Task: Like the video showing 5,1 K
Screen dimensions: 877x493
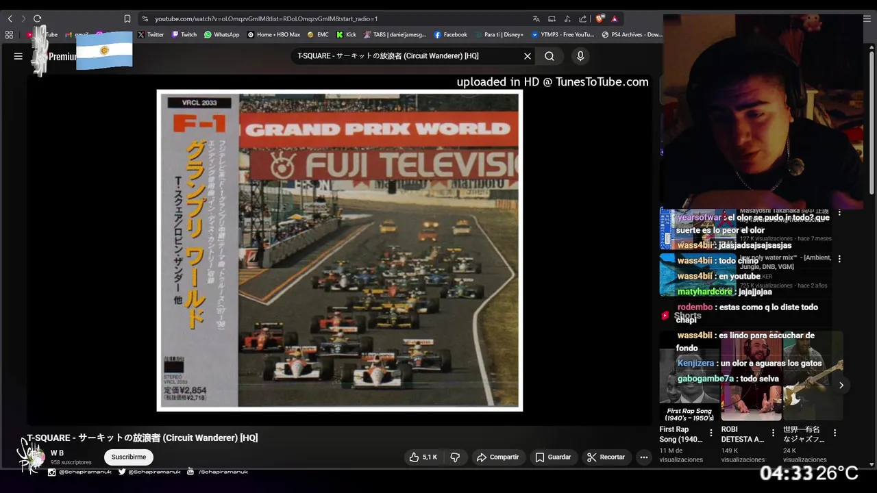Action: click(423, 457)
